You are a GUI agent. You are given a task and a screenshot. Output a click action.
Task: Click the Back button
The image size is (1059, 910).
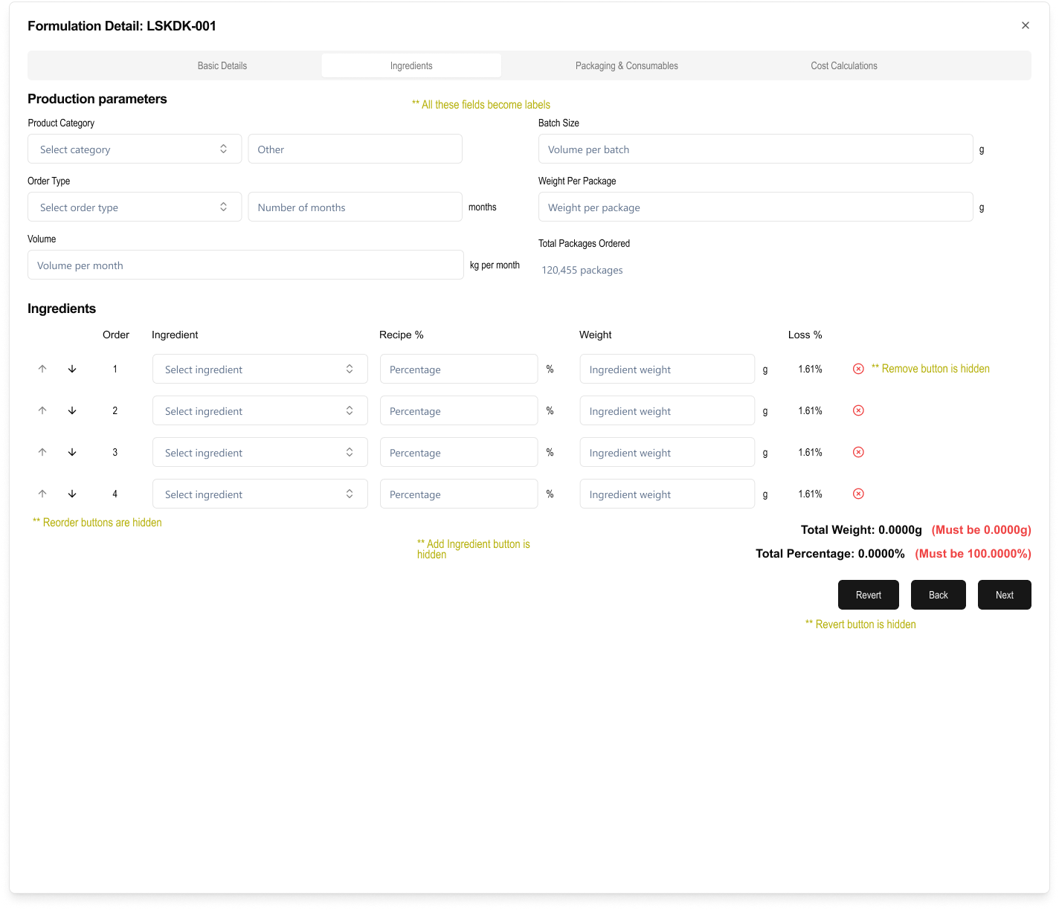tap(939, 595)
